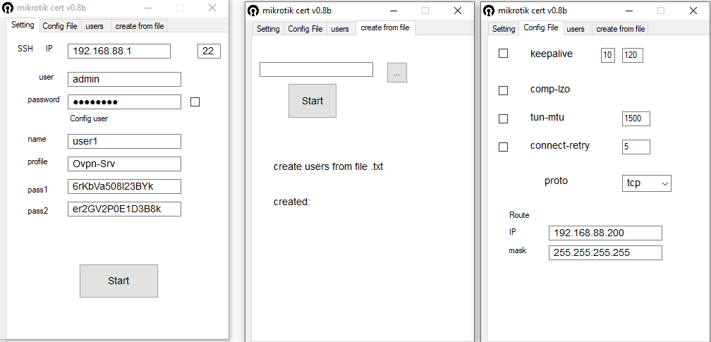Click 'create users from file .txt' text
The image size is (711, 342).
click(328, 166)
